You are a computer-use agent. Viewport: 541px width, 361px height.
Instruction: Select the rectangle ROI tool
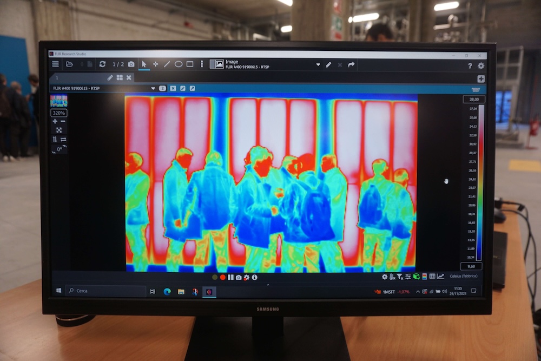click(x=190, y=64)
